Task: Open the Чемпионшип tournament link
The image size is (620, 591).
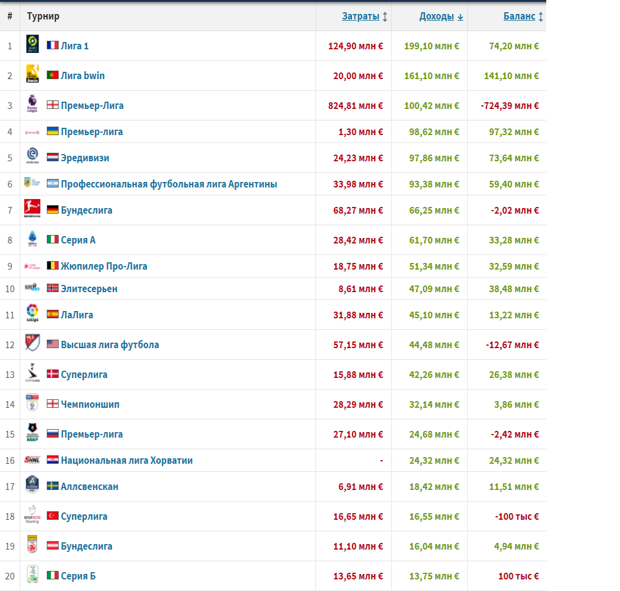Action: [x=90, y=405]
